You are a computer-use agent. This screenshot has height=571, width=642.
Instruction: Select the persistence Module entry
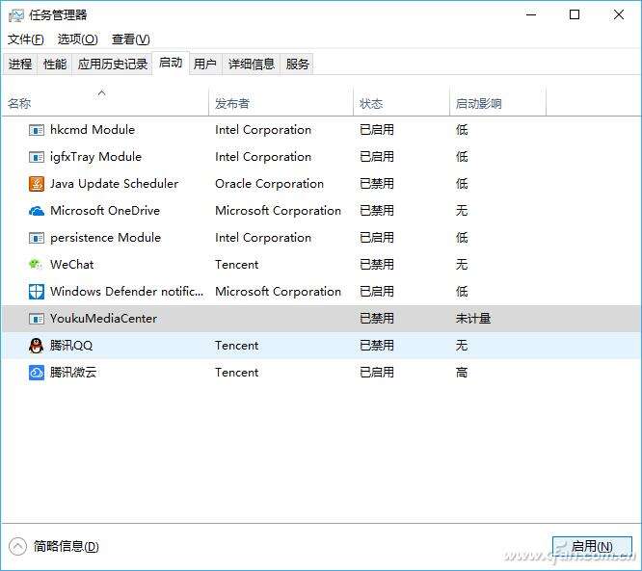(x=105, y=238)
